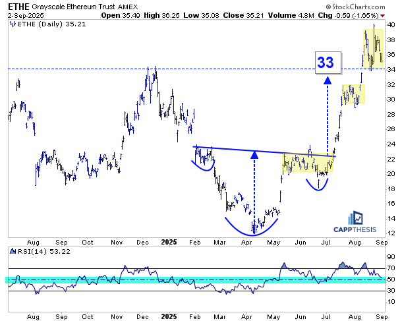Click the topmost yellow highlighted box near 38
This screenshot has height=321, width=400.
pos(372,48)
